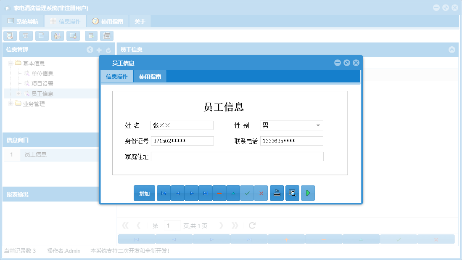Click the refresh icon in 信息管理 panel header
The height and width of the screenshot is (260, 462).
(x=108, y=50)
